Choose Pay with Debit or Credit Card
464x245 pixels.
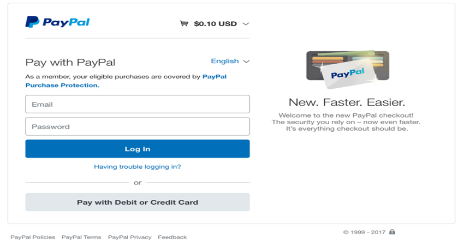point(138,202)
